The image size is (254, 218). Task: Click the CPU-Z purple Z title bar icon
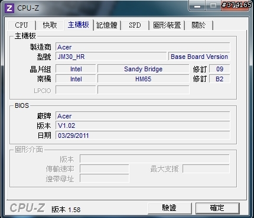[9, 8]
